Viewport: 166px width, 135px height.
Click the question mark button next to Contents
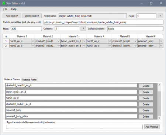pyautogui.click(x=83, y=29)
